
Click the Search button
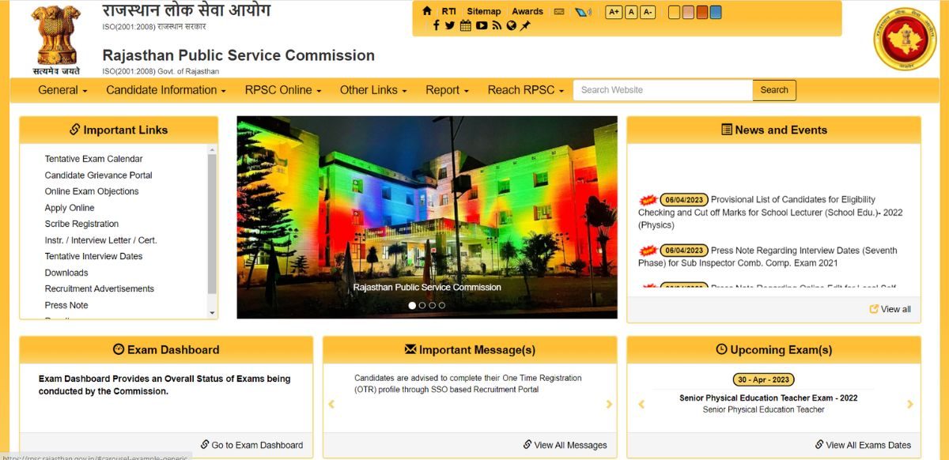[x=774, y=90]
